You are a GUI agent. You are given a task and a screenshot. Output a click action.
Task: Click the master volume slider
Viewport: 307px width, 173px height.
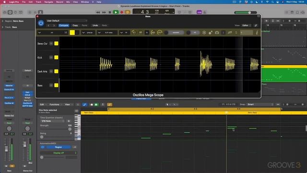[246, 12]
